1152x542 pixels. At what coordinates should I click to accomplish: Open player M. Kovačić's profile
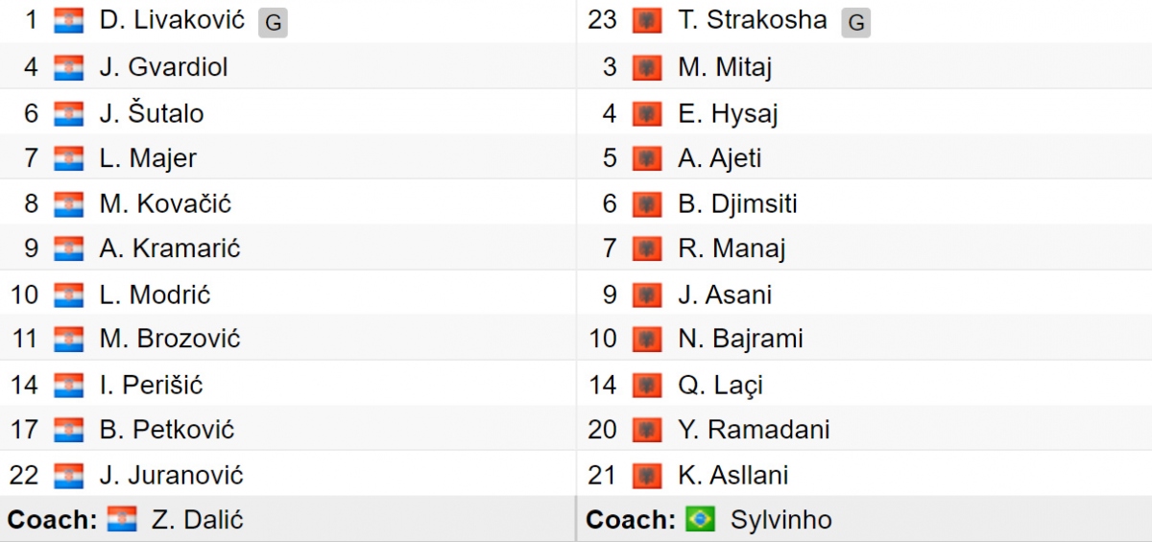point(165,204)
